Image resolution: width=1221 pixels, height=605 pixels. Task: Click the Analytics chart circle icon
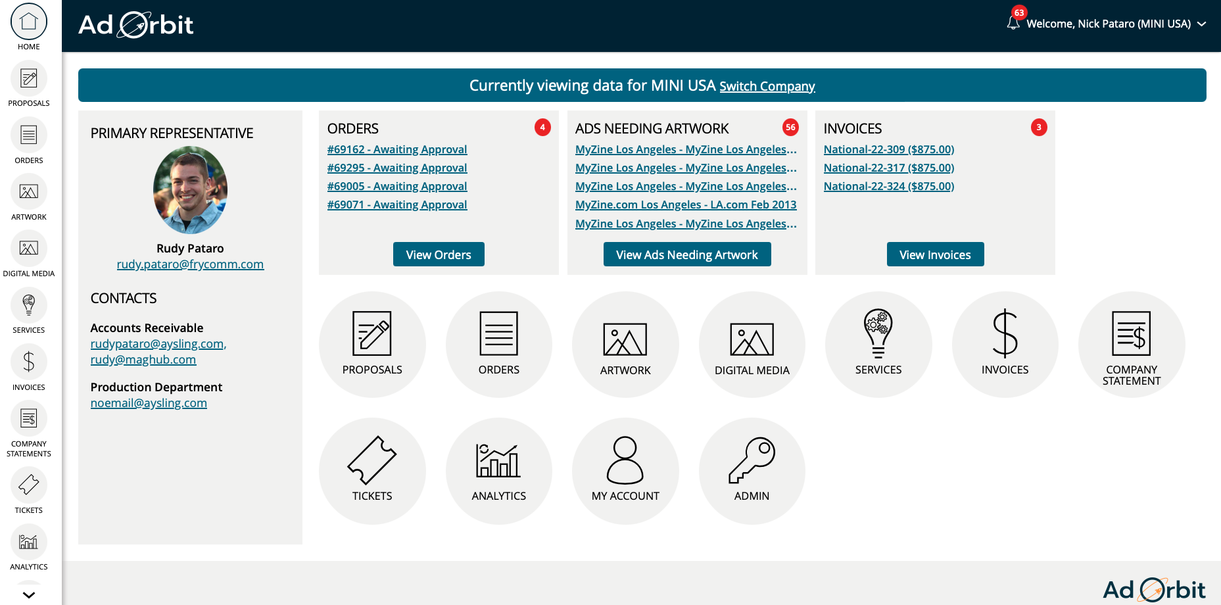point(499,463)
